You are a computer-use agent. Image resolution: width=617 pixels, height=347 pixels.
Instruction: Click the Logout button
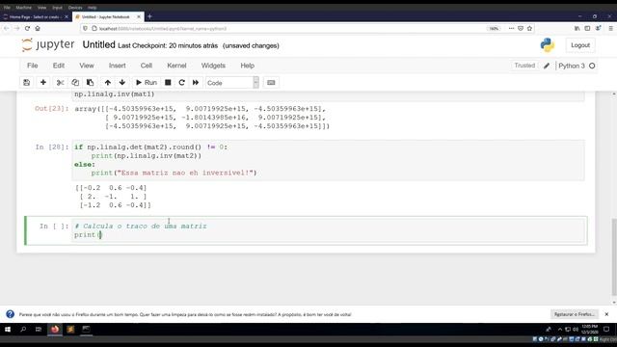tap(580, 45)
